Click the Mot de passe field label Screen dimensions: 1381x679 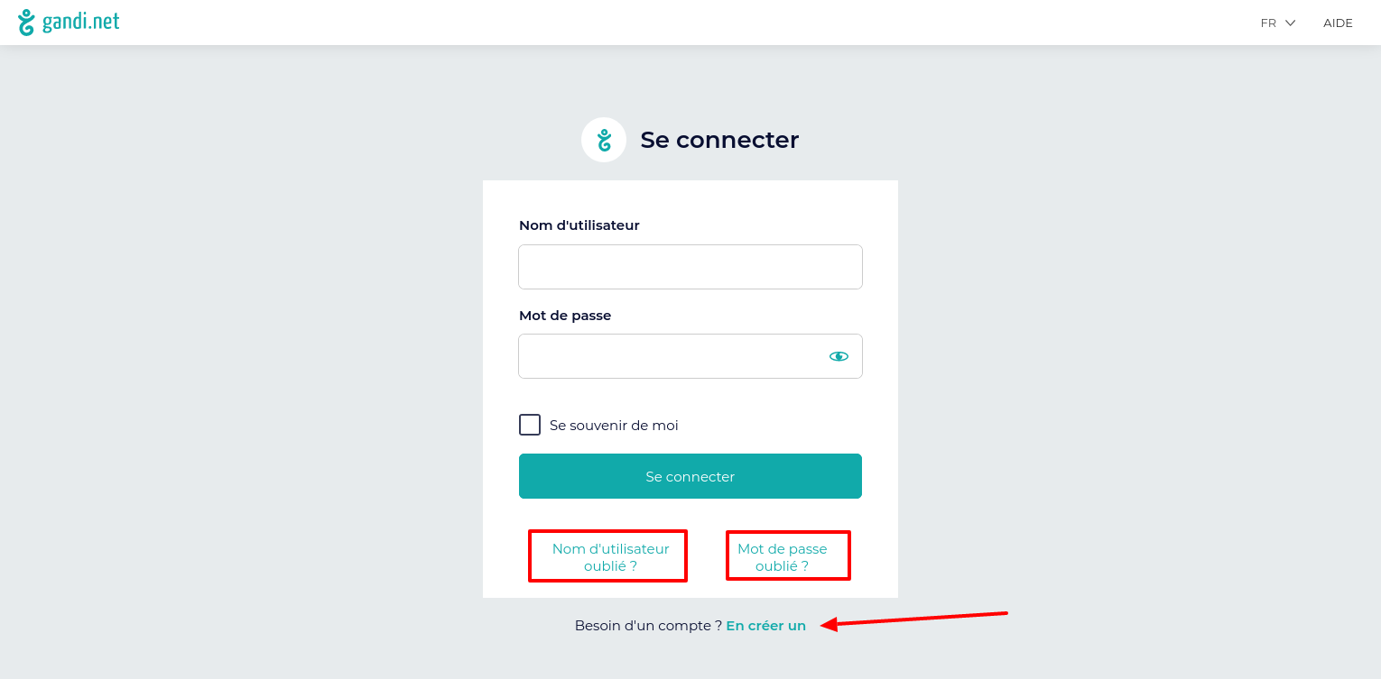pos(565,316)
